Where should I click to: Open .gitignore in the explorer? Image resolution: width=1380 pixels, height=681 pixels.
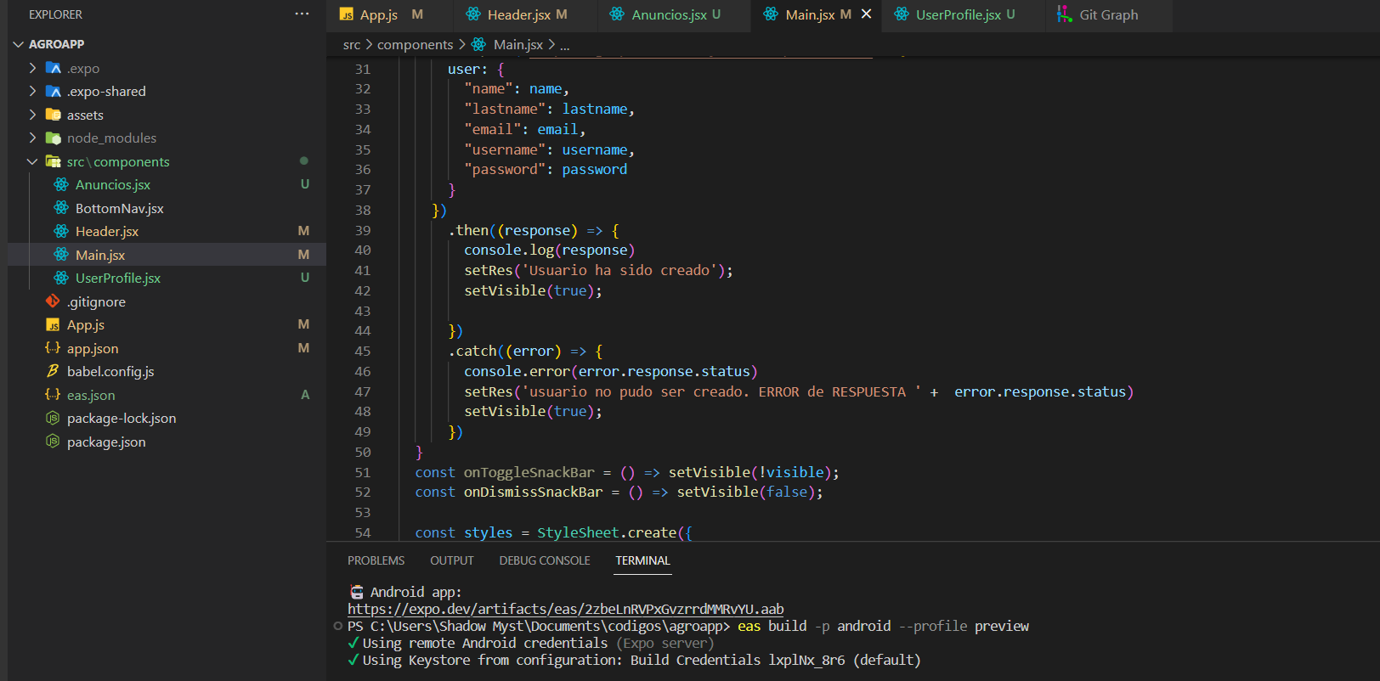click(x=96, y=301)
